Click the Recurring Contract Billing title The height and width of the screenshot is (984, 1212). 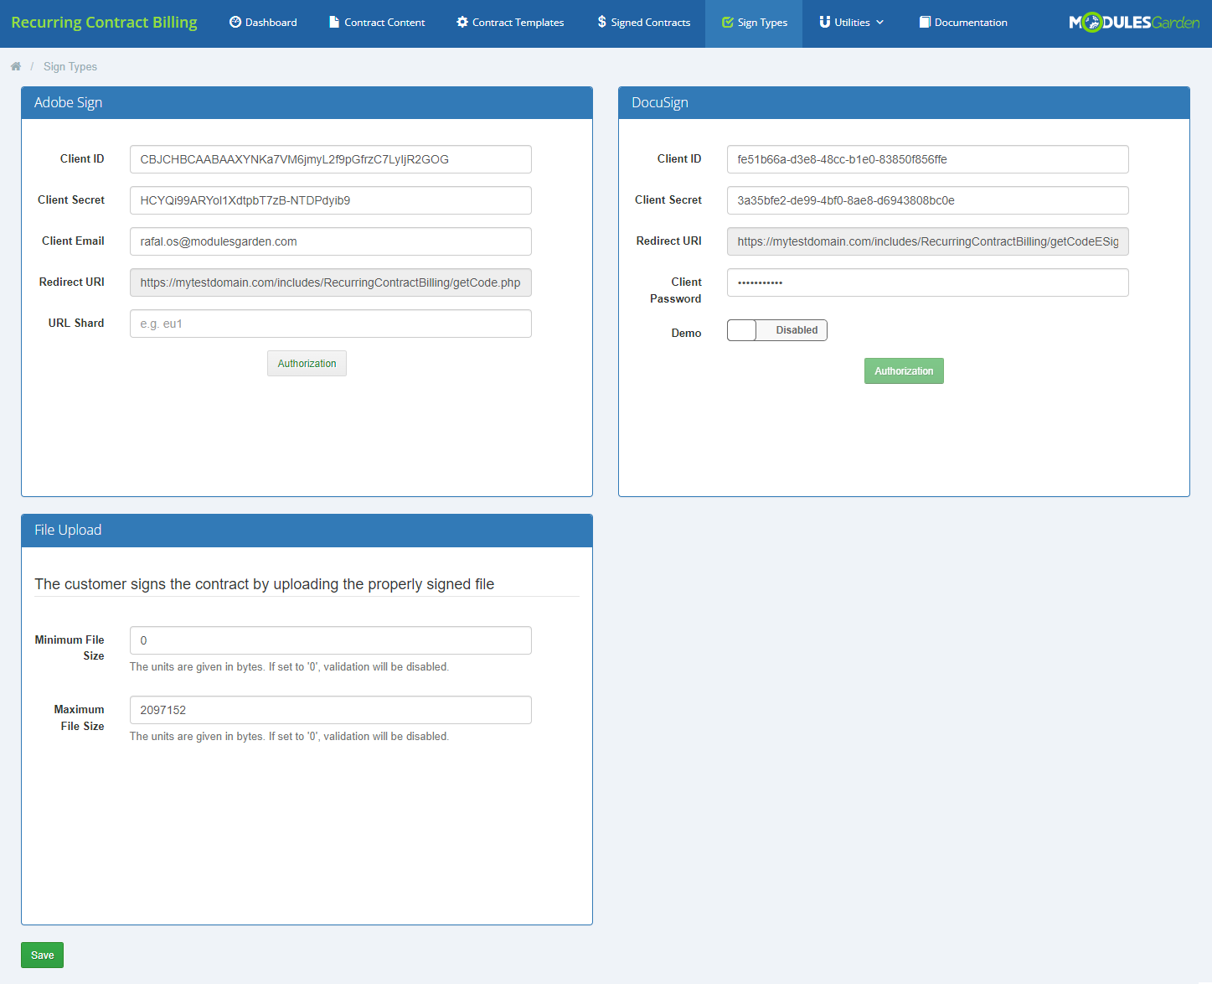(104, 23)
